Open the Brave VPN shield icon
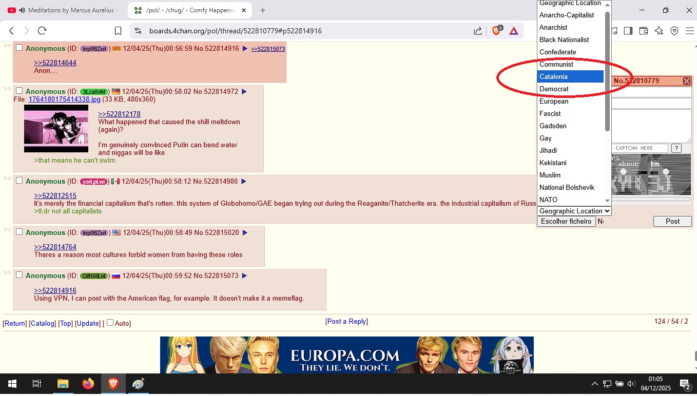The height and width of the screenshot is (396, 697). coord(674,31)
